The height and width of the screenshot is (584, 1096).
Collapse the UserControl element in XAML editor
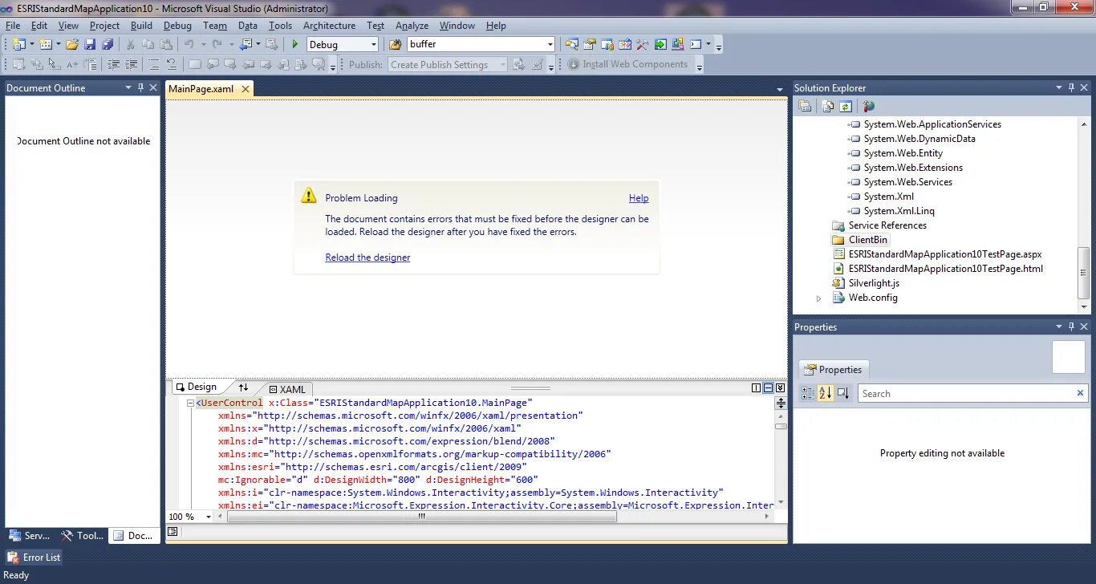pos(190,403)
